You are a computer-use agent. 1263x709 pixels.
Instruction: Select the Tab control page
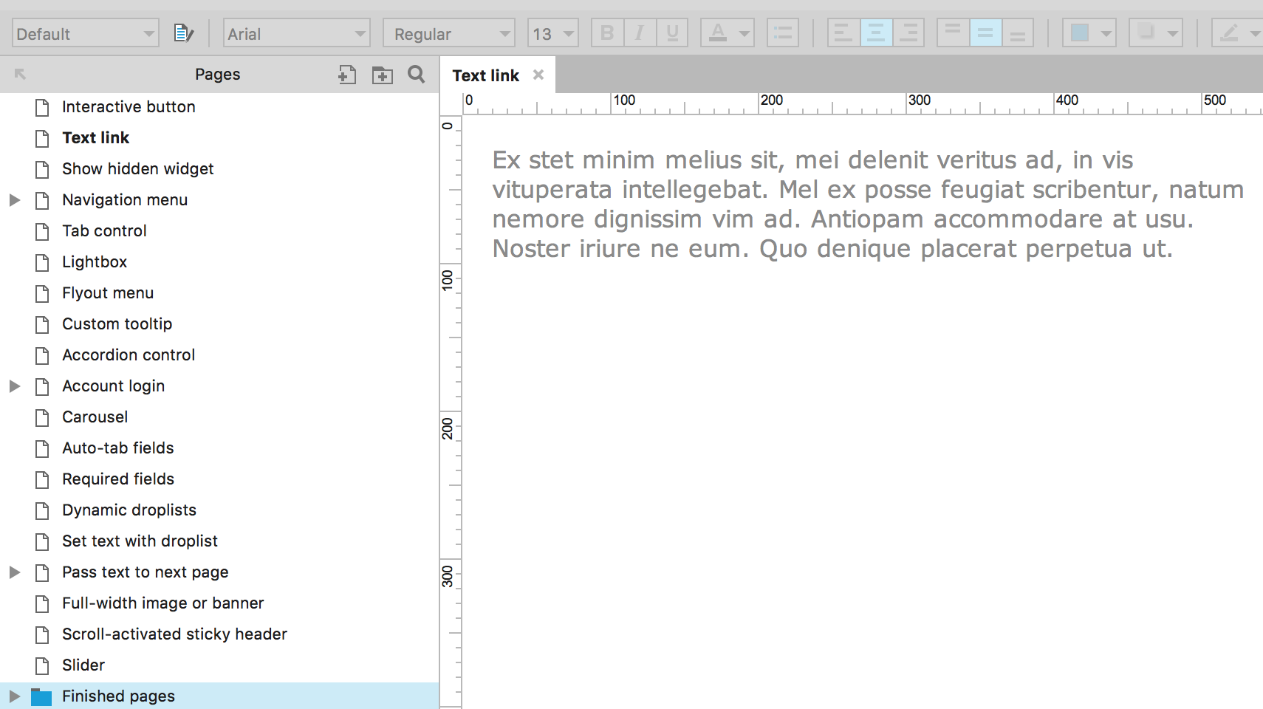coord(104,230)
